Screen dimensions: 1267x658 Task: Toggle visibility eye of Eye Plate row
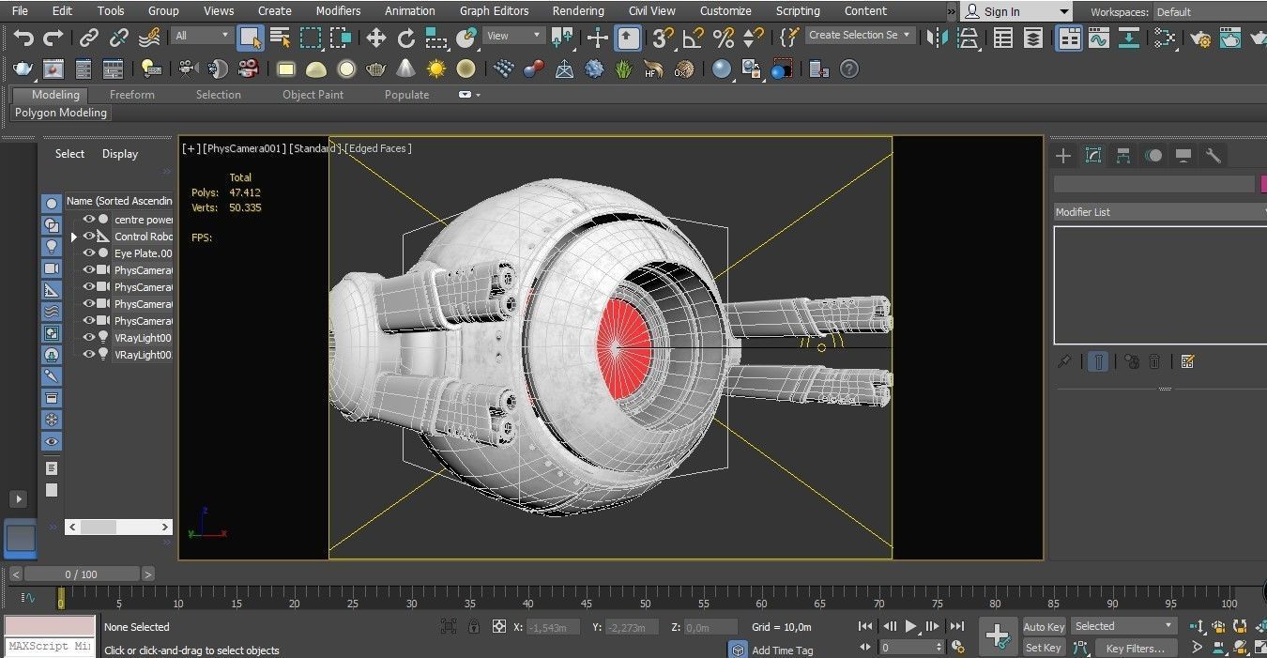coord(89,253)
